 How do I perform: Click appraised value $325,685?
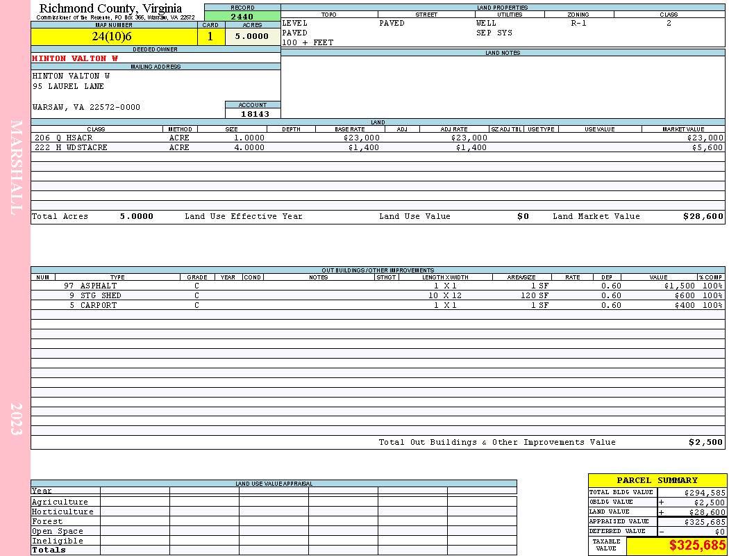tap(705, 522)
